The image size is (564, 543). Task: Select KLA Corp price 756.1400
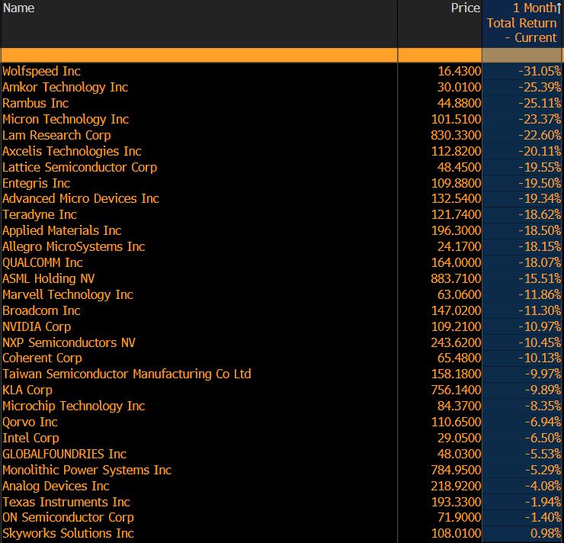(x=456, y=390)
